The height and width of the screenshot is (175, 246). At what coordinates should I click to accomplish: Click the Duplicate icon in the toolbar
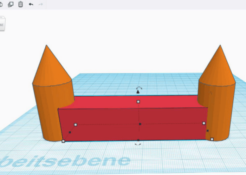pos(11,4)
